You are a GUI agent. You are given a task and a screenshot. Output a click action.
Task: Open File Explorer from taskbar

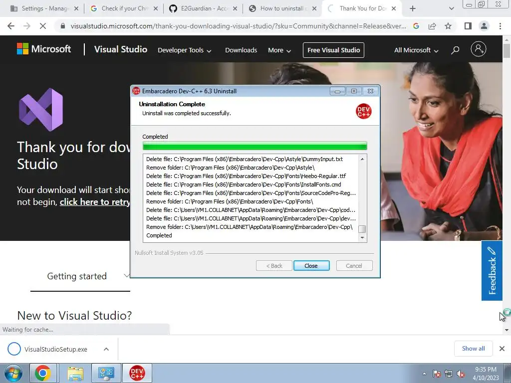75,373
